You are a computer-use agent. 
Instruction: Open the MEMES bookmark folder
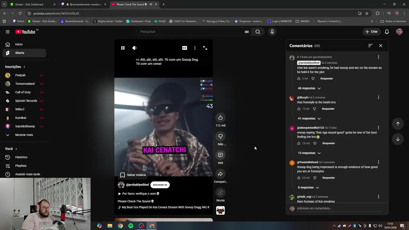(x=302, y=21)
